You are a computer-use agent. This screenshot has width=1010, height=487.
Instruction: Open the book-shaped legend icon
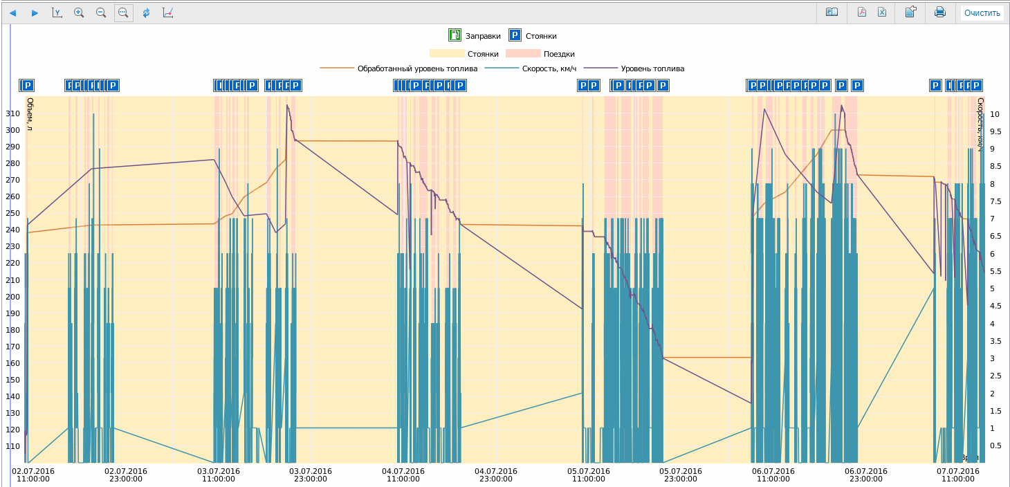point(832,12)
